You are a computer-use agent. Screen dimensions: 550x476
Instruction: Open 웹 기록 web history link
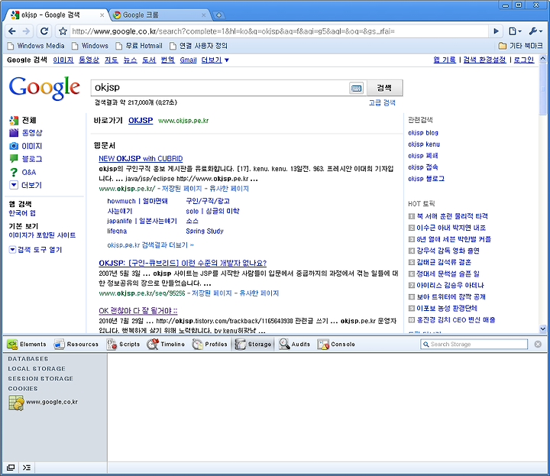point(445,60)
